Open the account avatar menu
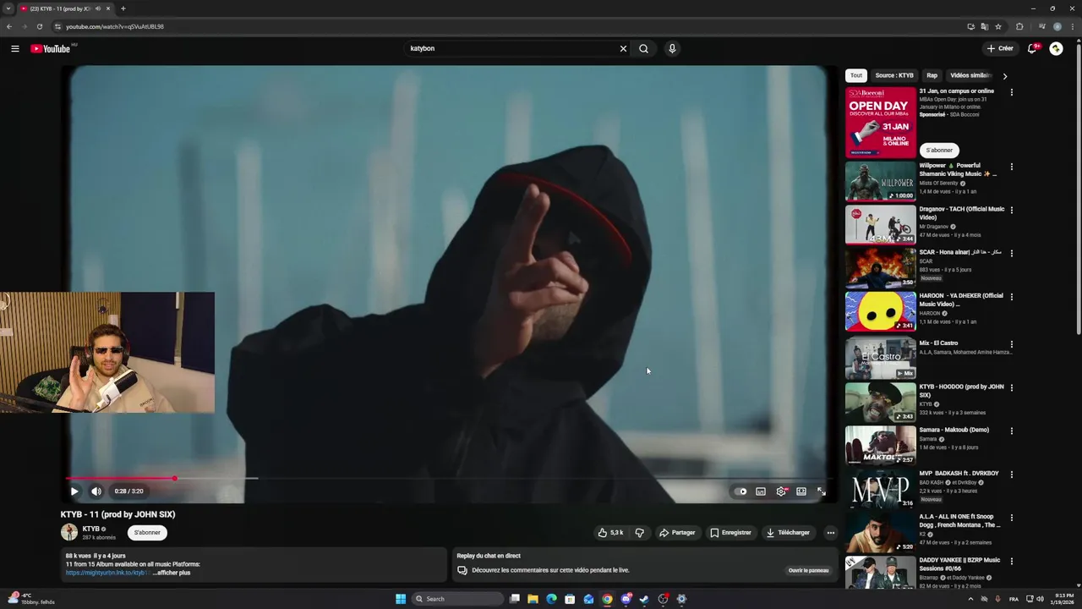This screenshot has height=609, width=1082. [1056, 48]
